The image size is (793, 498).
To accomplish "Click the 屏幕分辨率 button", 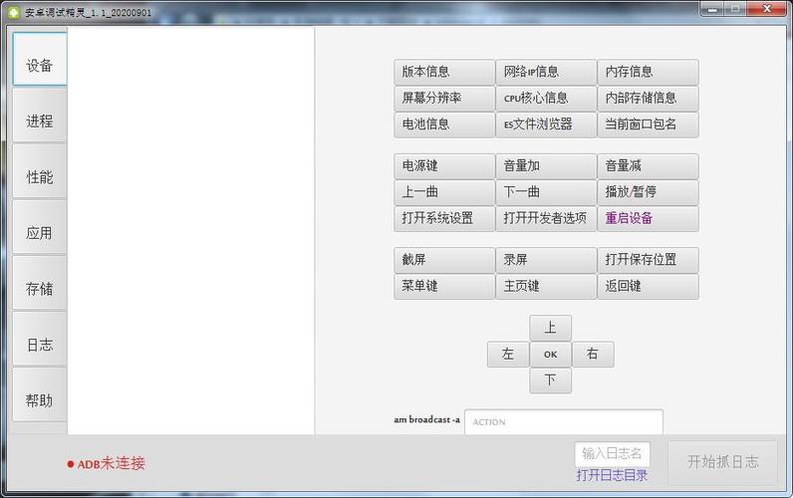I will pos(444,98).
